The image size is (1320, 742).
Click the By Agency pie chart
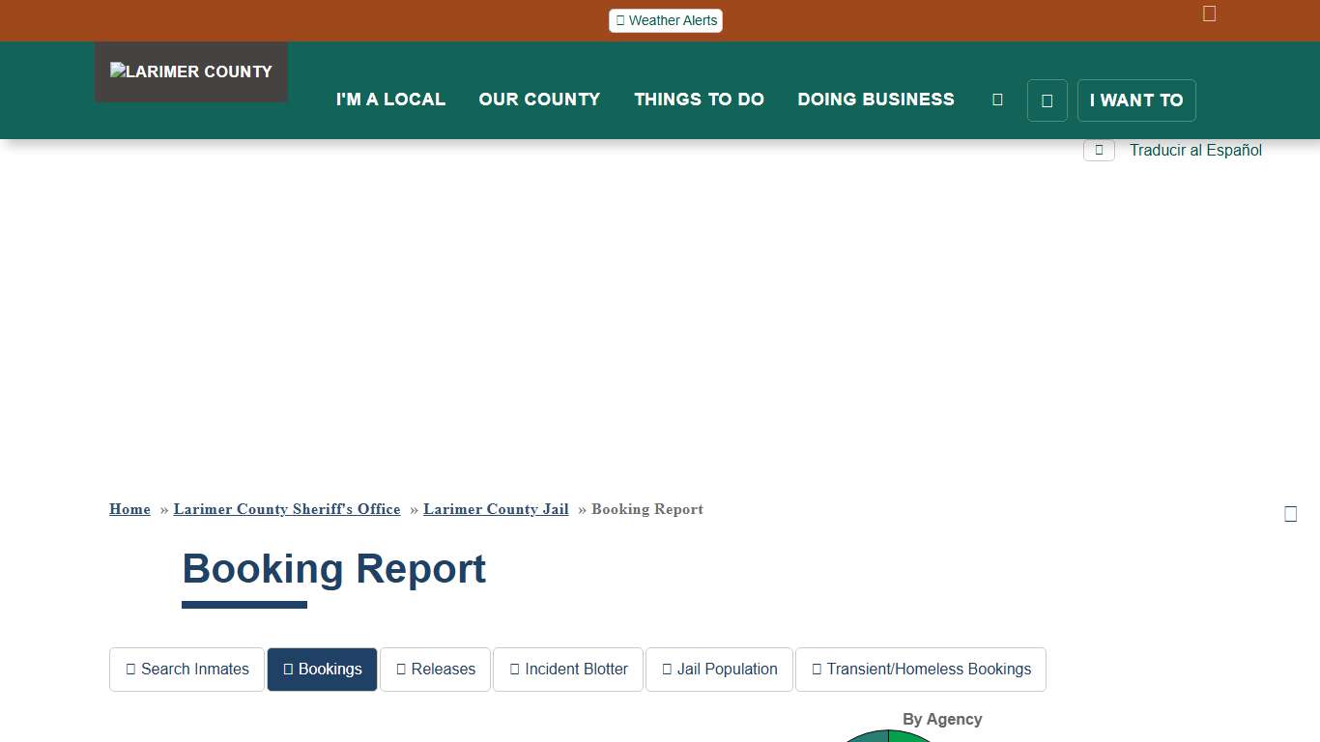click(x=886, y=737)
